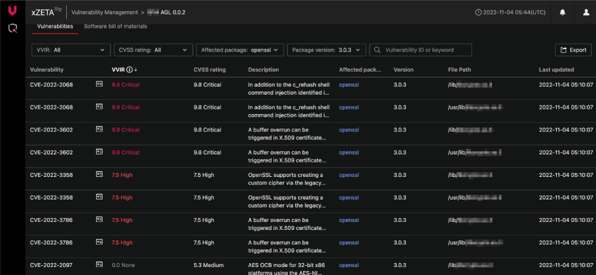Click openssl link in first table row
Image resolution: width=596 pixels, height=275 pixels.
pyautogui.click(x=348, y=85)
